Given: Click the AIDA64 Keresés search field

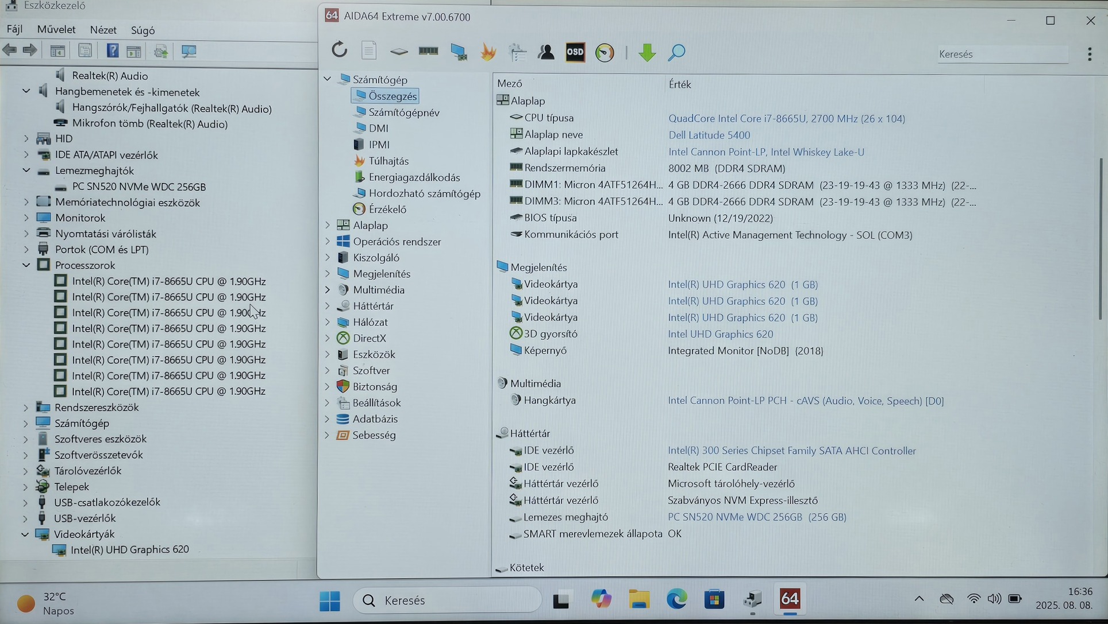Looking at the screenshot, I should (1002, 55).
